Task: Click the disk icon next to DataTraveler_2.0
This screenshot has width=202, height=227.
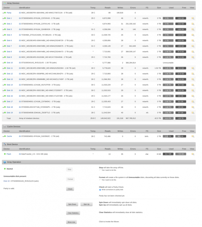Action: pos(20,154)
